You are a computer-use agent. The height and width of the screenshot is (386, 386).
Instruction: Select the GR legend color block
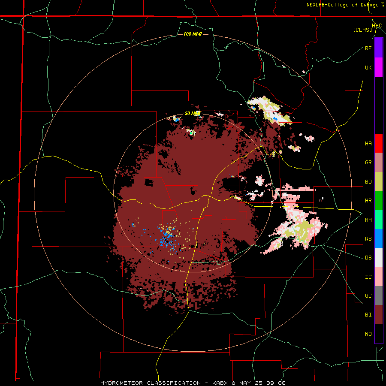[x=379, y=163]
